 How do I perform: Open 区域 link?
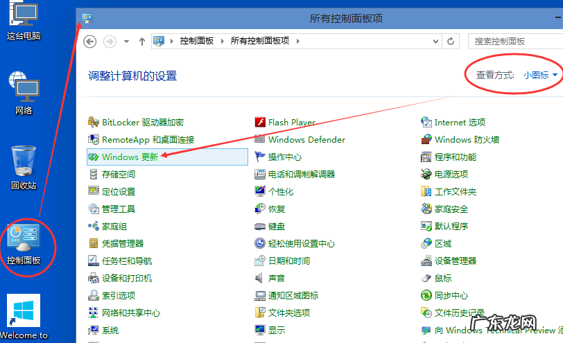pyautogui.click(x=443, y=244)
